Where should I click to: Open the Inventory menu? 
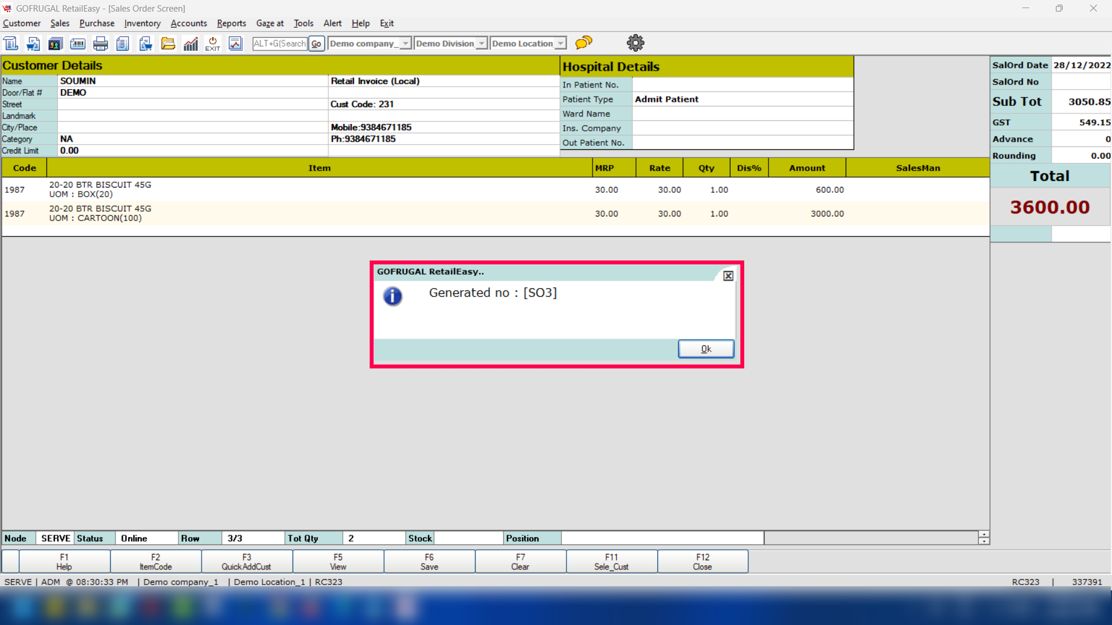coord(142,23)
